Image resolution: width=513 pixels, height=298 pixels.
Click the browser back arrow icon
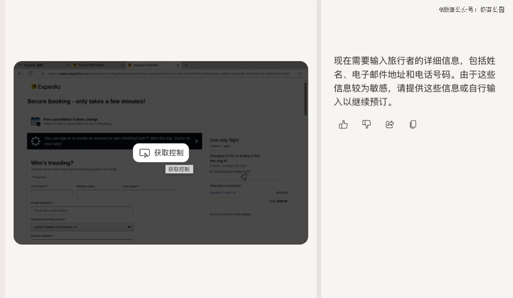(x=20, y=73)
